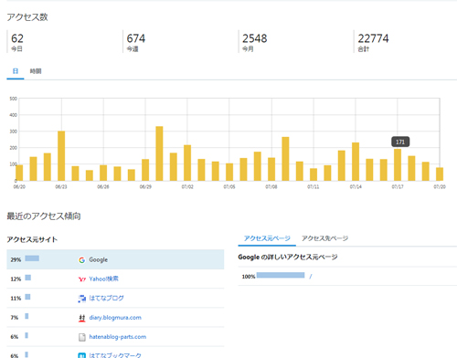Click the tallest bar after 06/29
The height and width of the screenshot is (358, 457).
point(159,153)
